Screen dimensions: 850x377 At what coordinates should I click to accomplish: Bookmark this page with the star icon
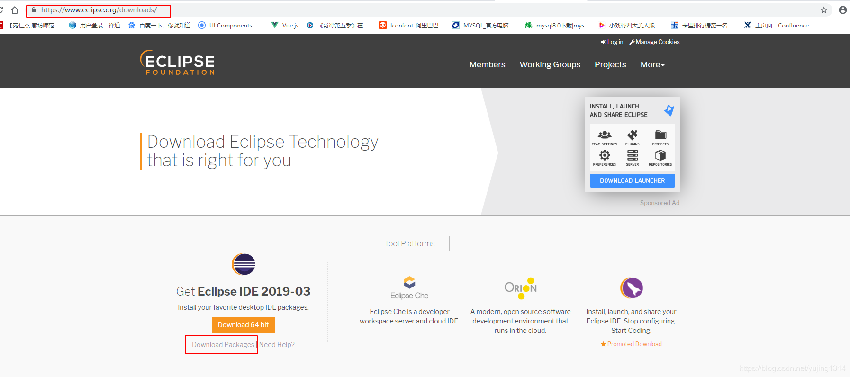tap(824, 10)
